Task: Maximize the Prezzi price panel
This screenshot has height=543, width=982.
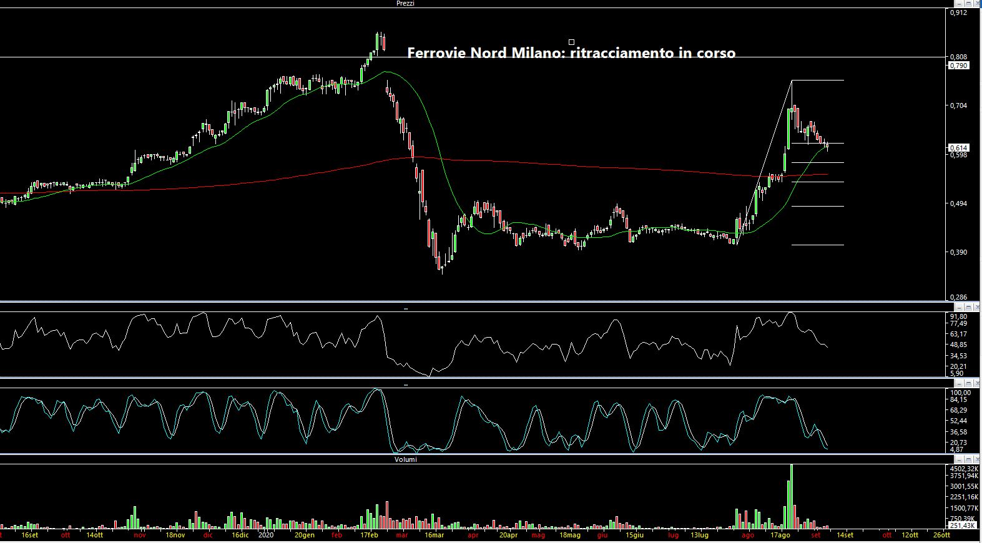Action: click(968, 3)
